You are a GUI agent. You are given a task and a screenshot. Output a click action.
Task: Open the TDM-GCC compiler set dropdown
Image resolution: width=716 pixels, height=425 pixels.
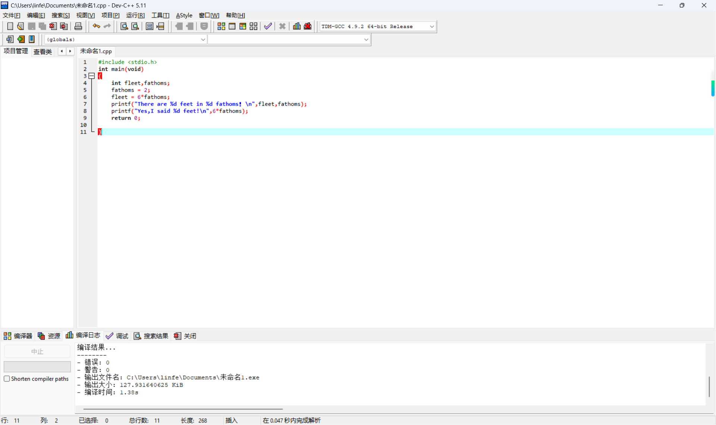point(431,26)
